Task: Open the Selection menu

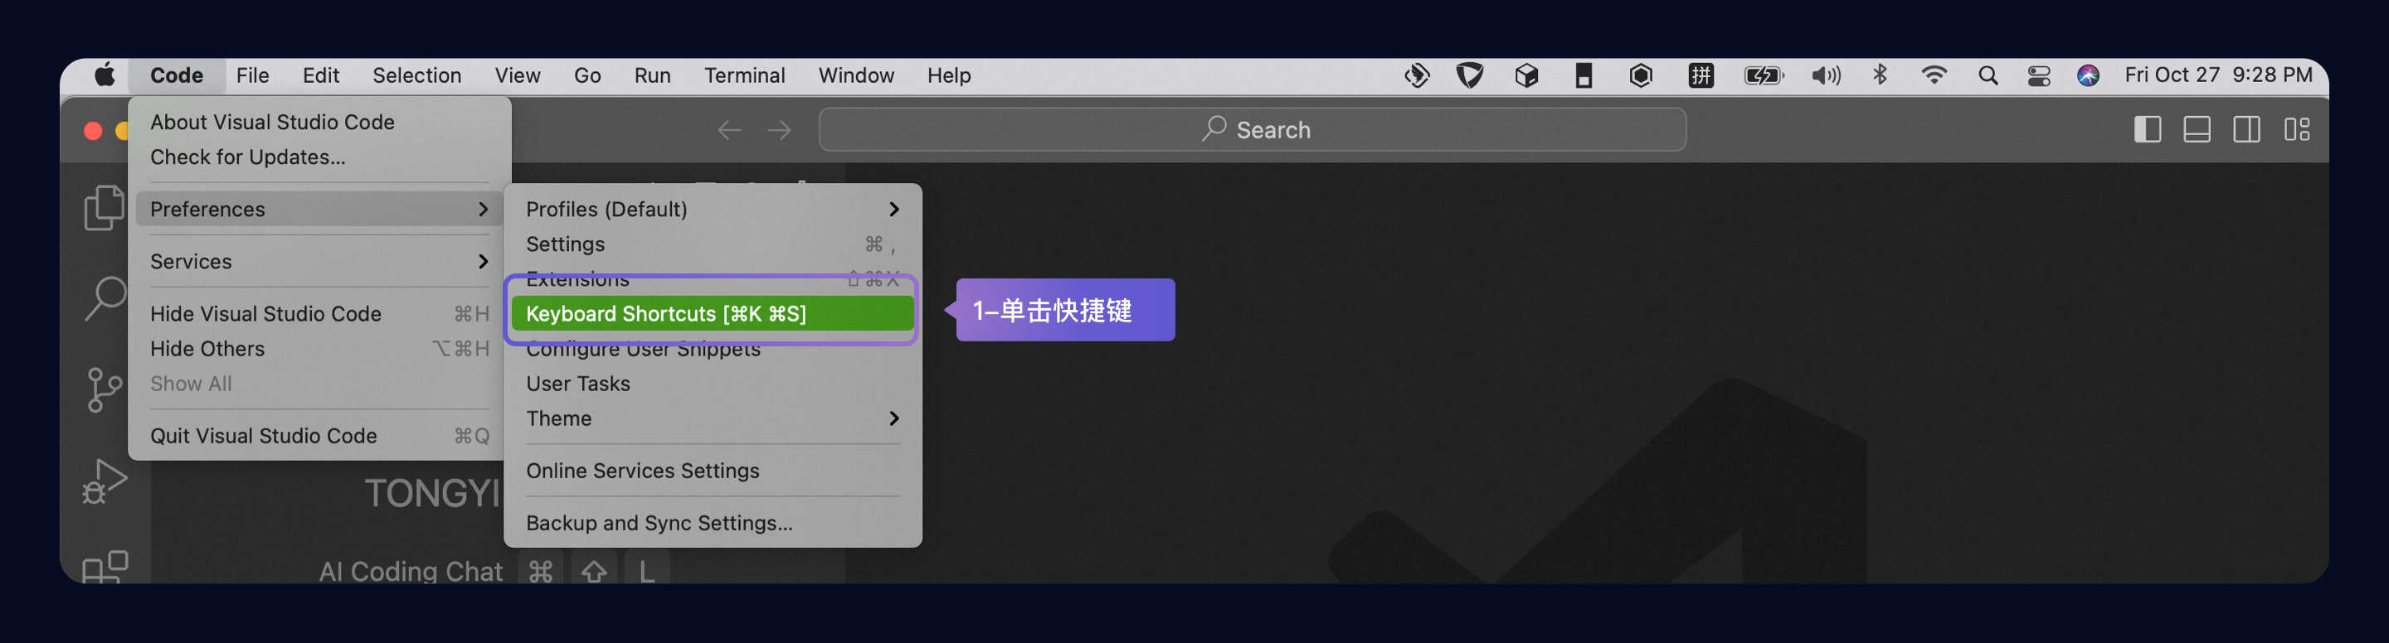Action: (416, 75)
